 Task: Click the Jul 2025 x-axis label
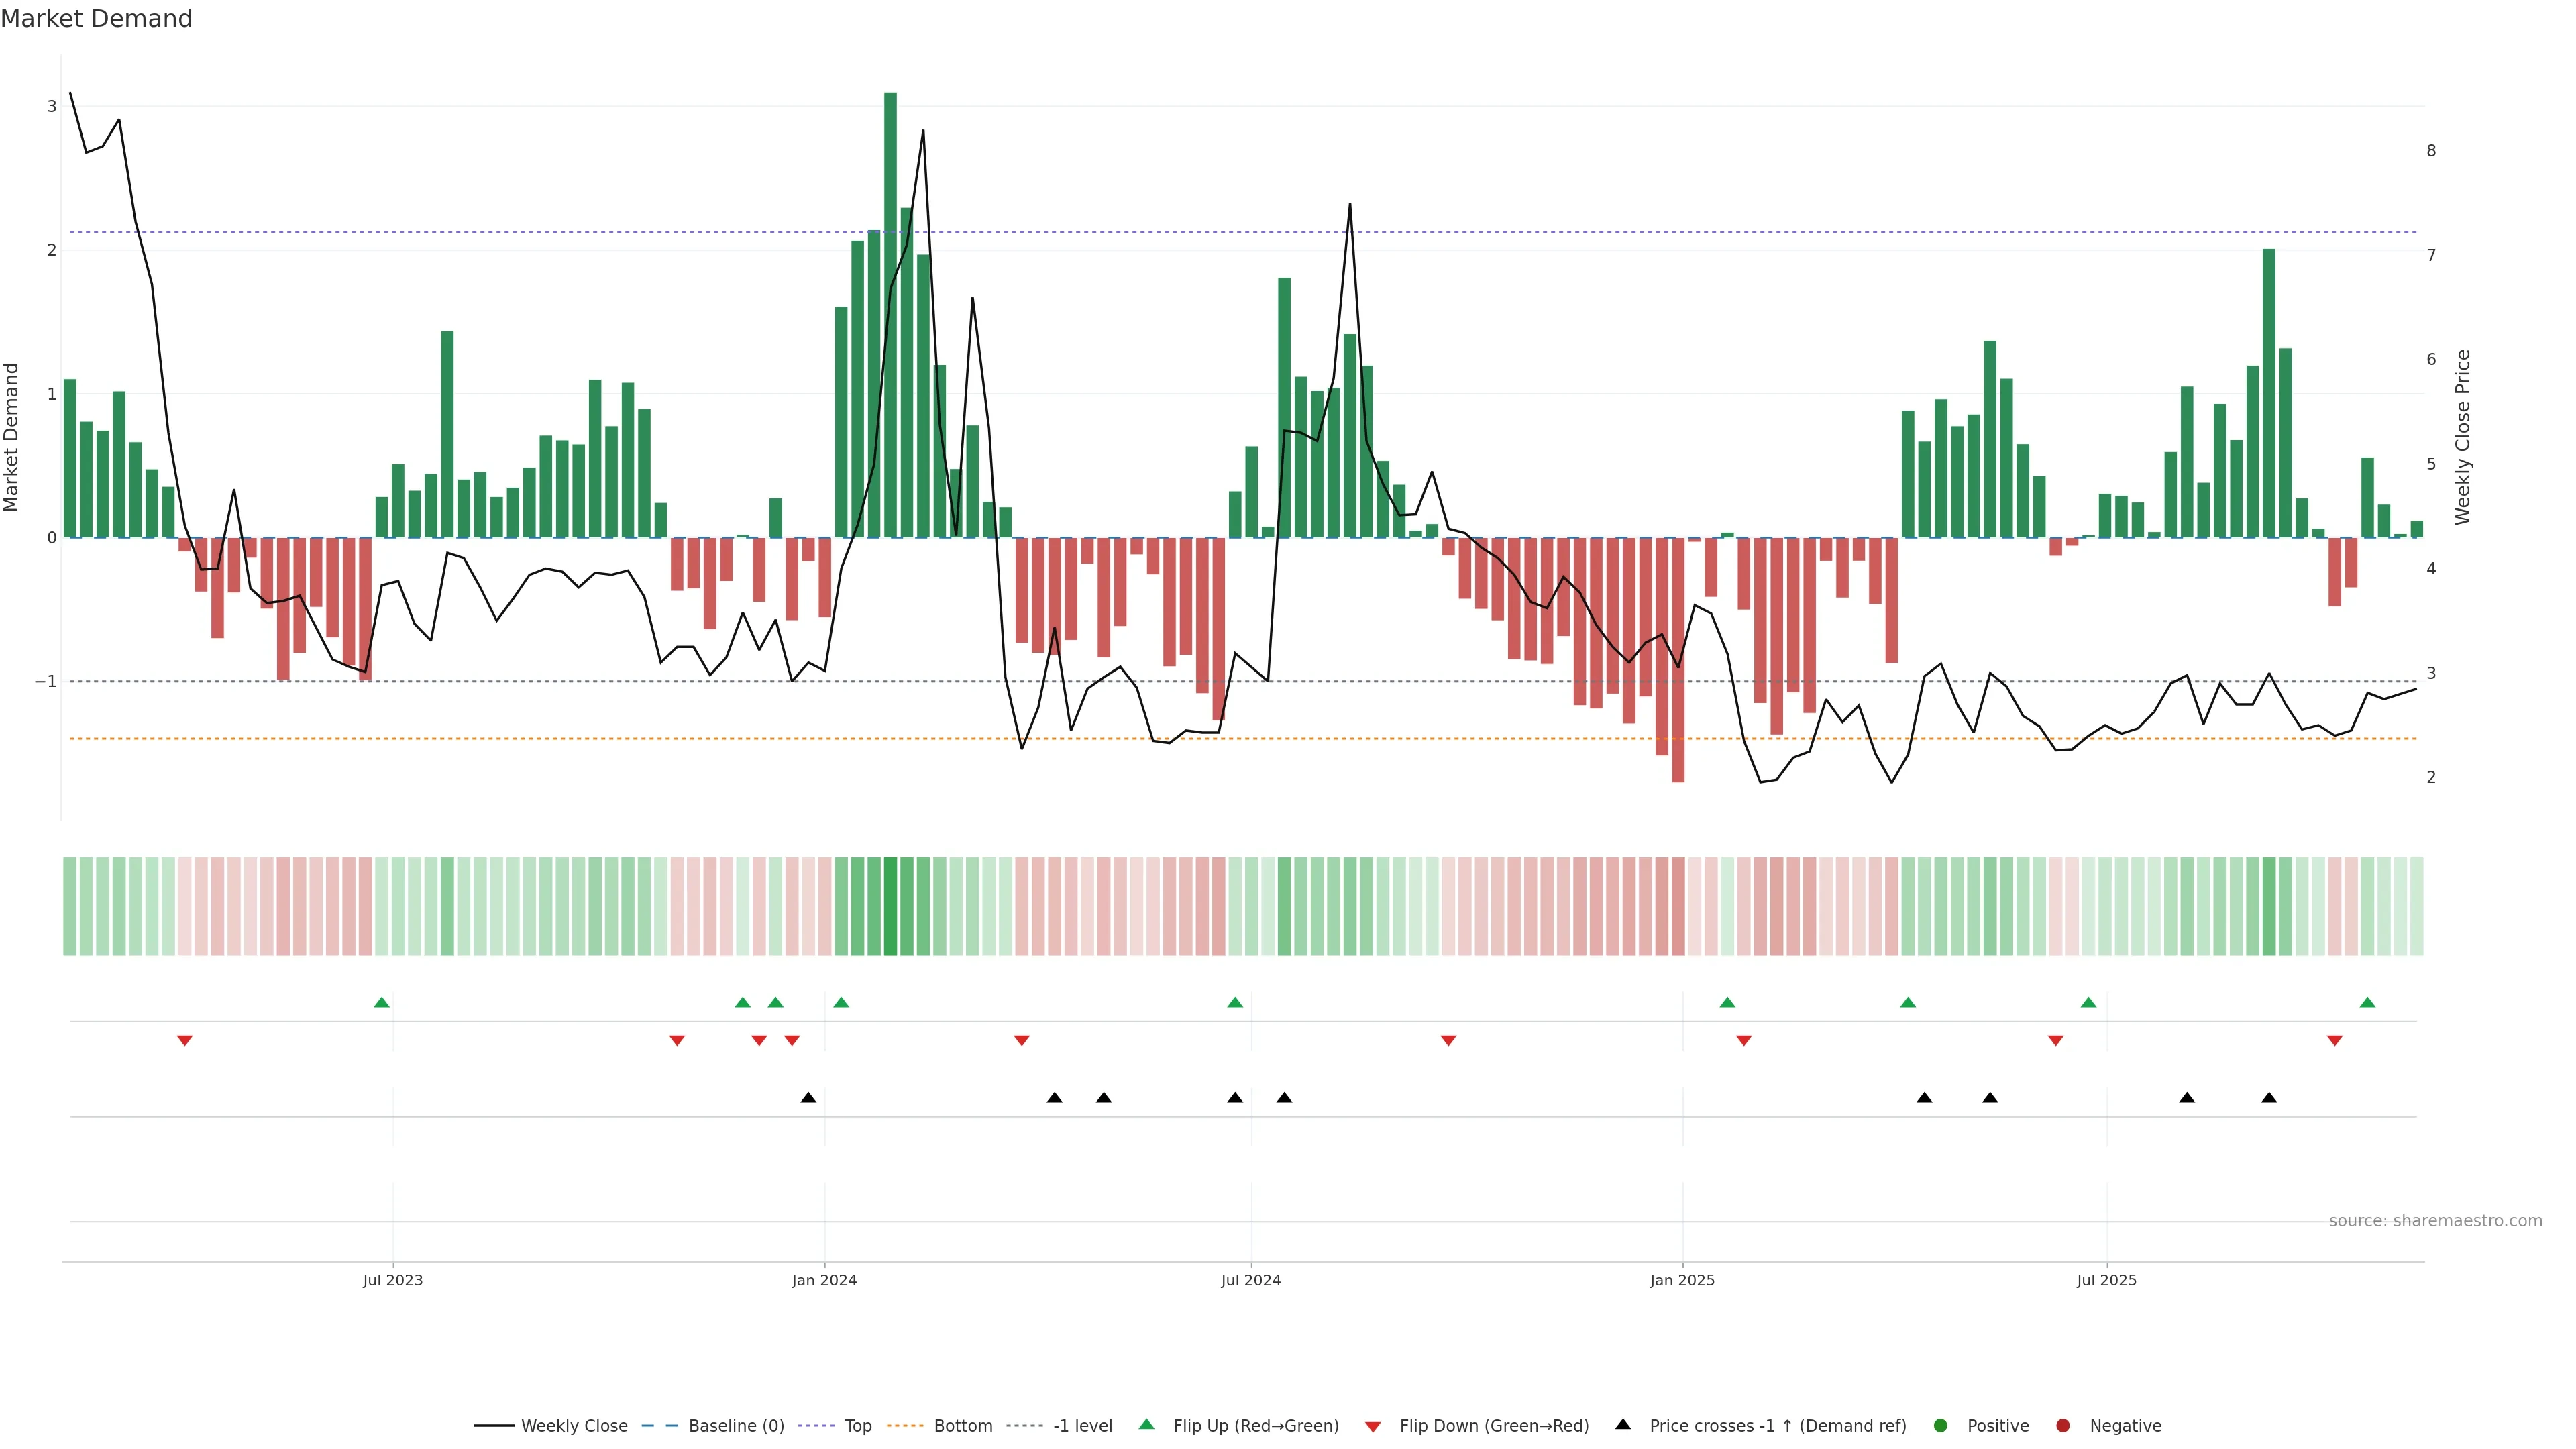pyautogui.click(x=2106, y=1280)
